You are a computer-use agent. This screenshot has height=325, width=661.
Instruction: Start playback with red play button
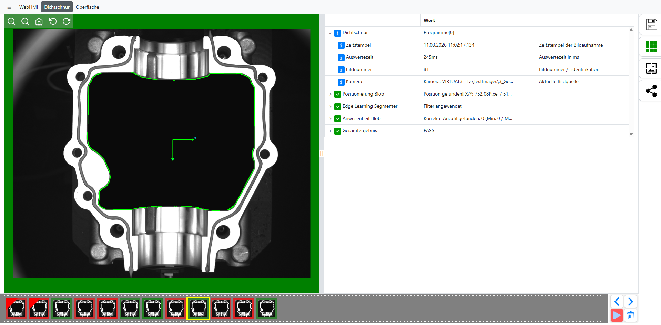click(617, 315)
